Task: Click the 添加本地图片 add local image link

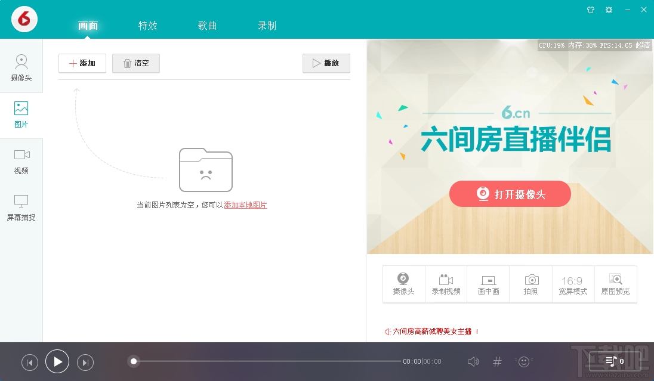Action: (x=245, y=205)
